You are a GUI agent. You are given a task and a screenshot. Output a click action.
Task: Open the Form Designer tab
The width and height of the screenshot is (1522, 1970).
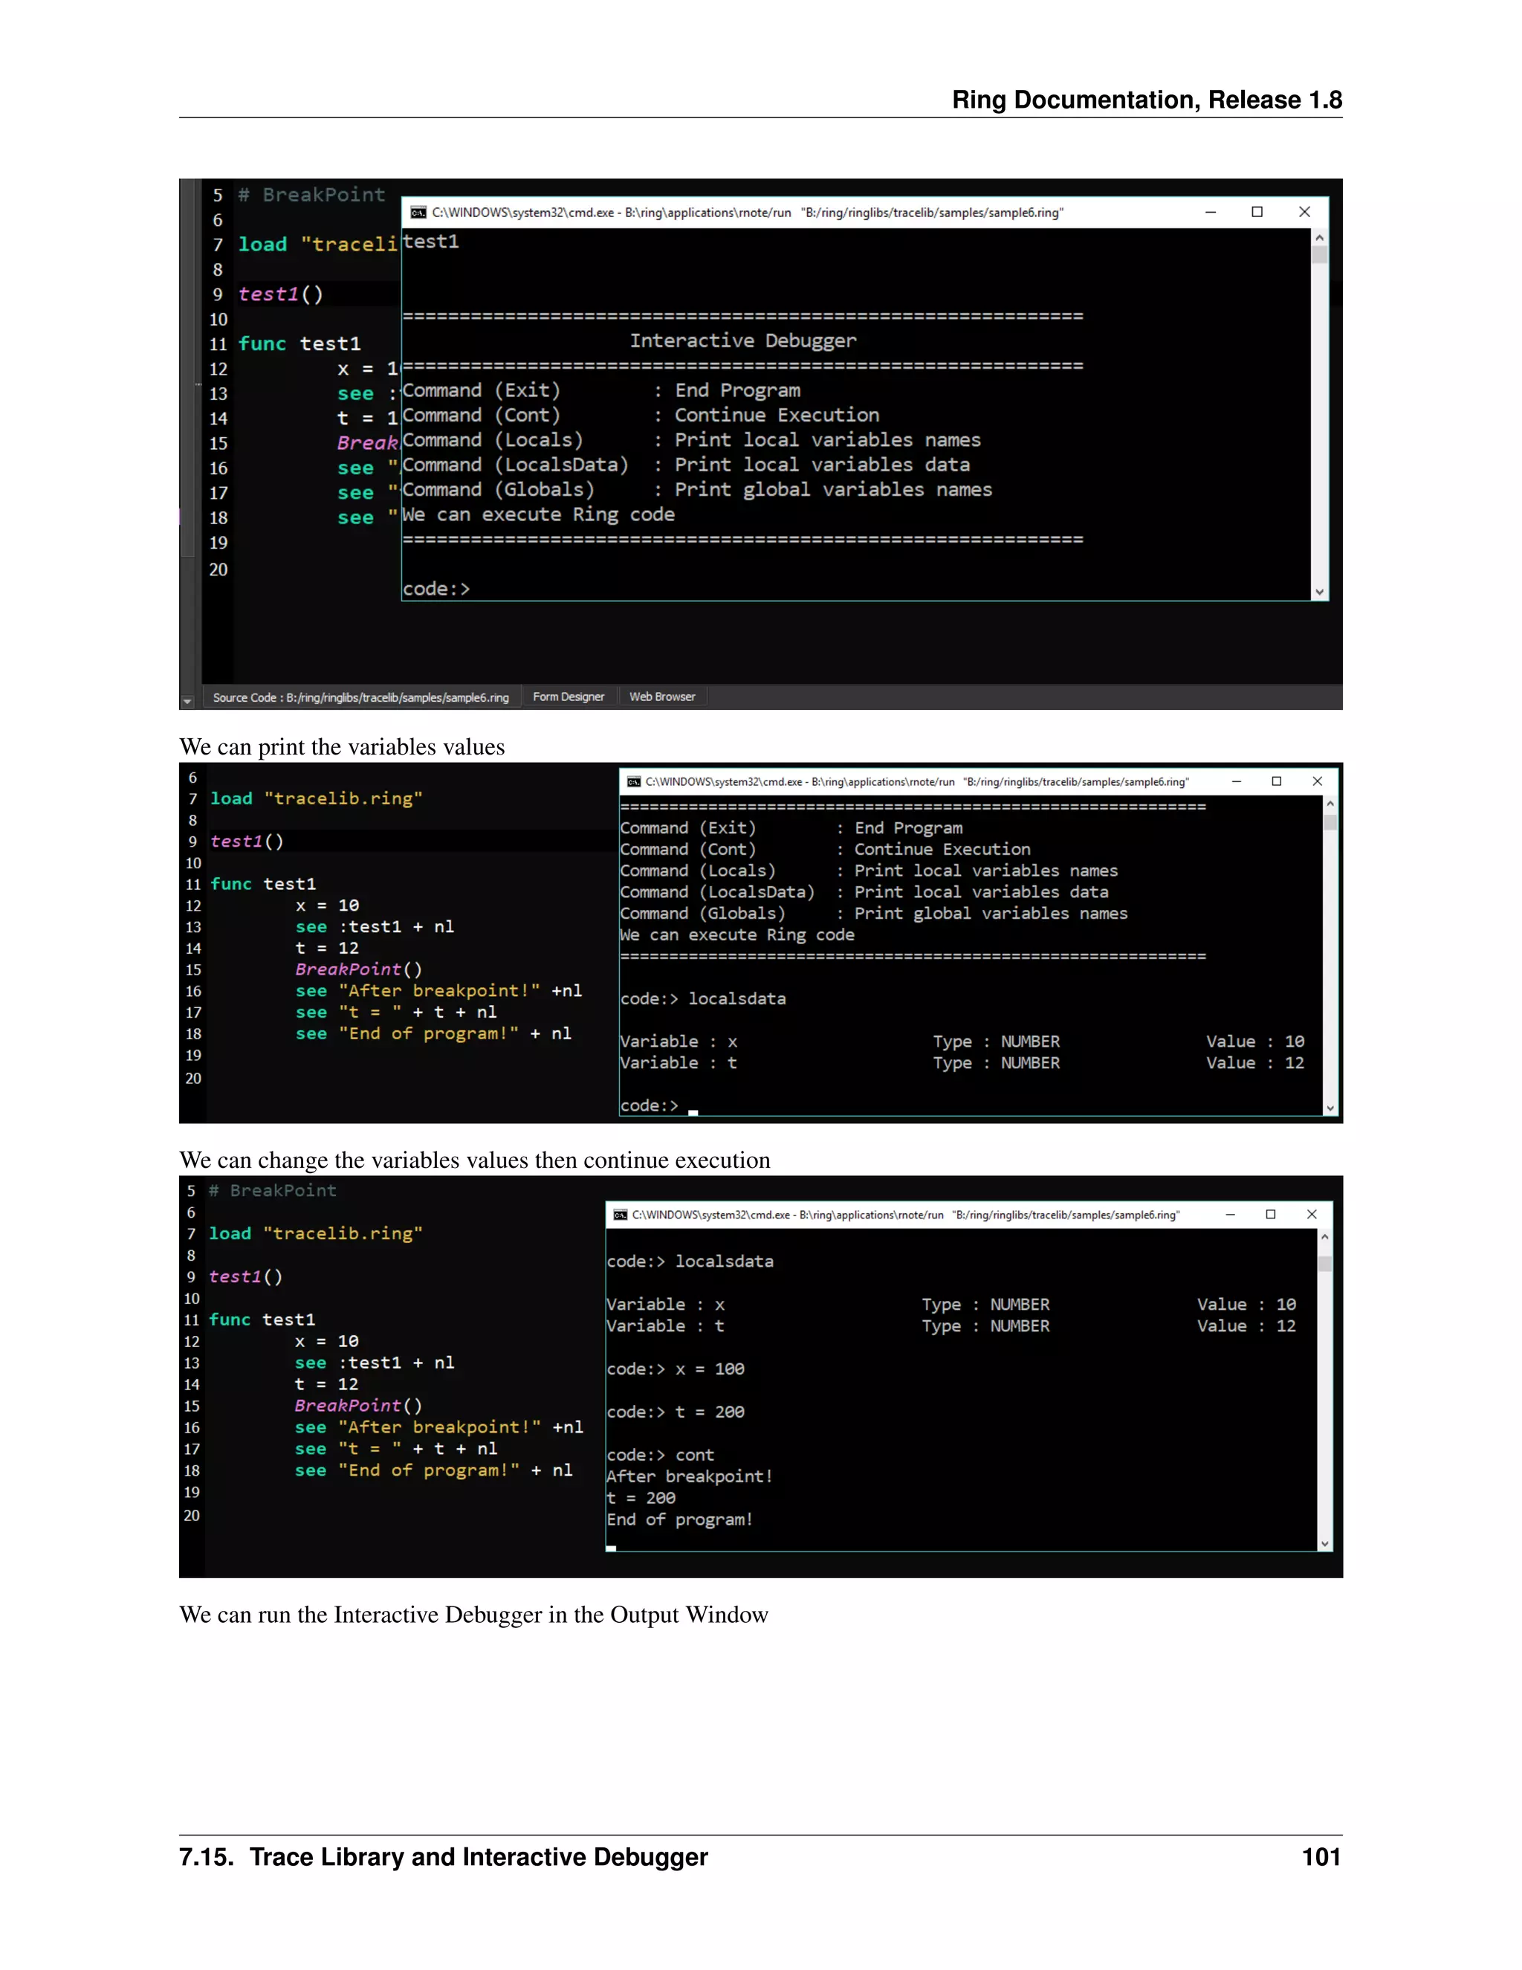point(568,697)
